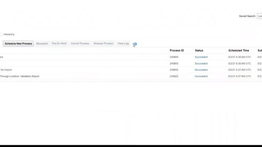The height and width of the screenshot is (147, 262).
Task: Select the Lockbox: Validation Report row name
Action: point(20,76)
